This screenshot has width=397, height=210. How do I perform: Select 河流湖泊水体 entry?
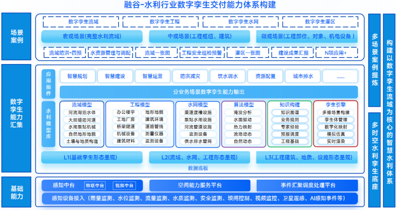point(82,112)
